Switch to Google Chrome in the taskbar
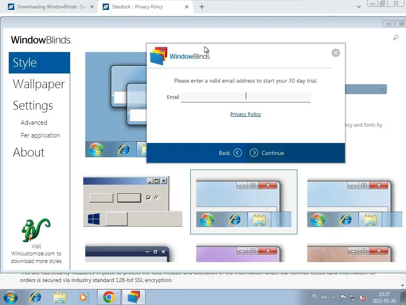 (x=109, y=297)
